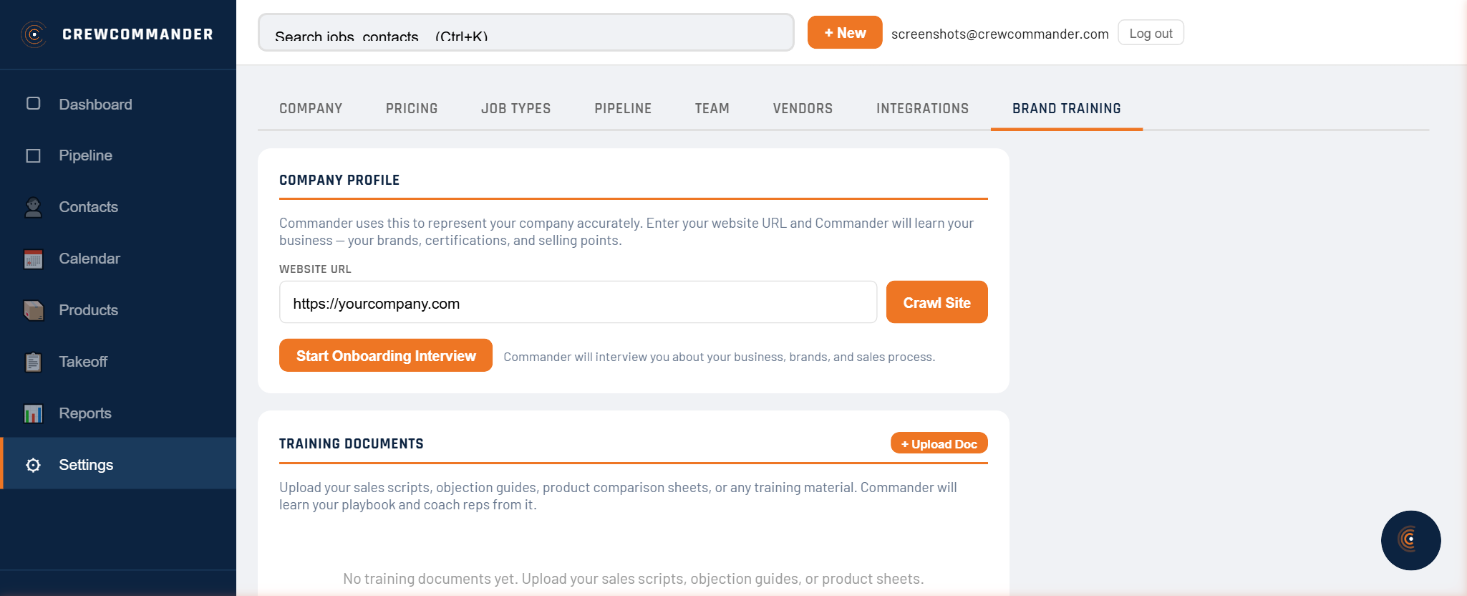This screenshot has height=596, width=1467.
Task: Switch to the Integrations tab
Action: [x=922, y=109]
